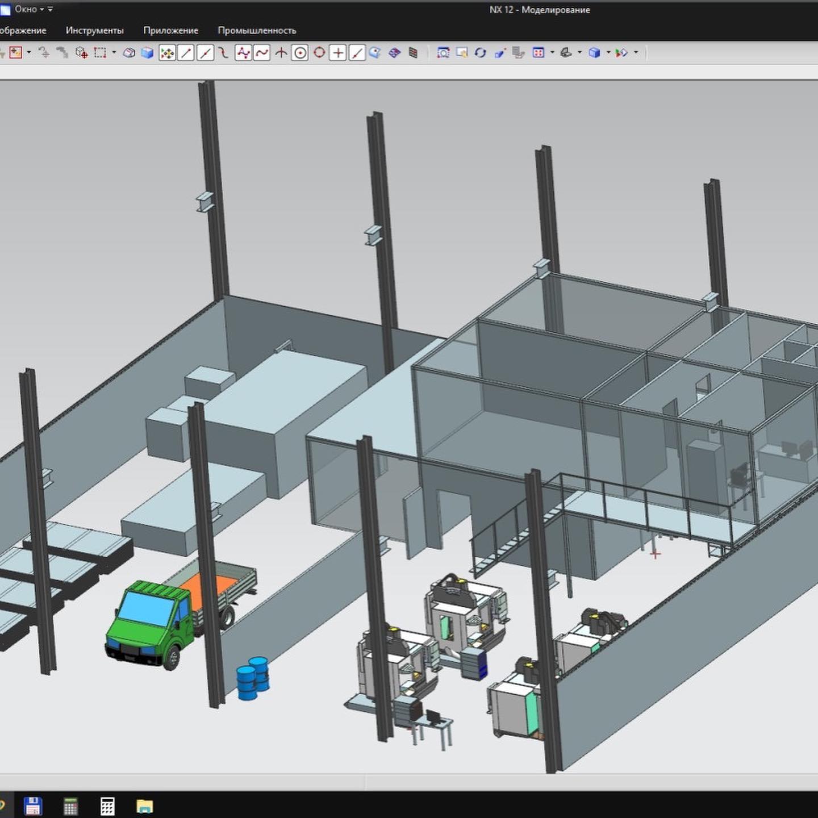Open the dropdown after the last toolbar icon
Screen dimensions: 818x818
click(636, 53)
